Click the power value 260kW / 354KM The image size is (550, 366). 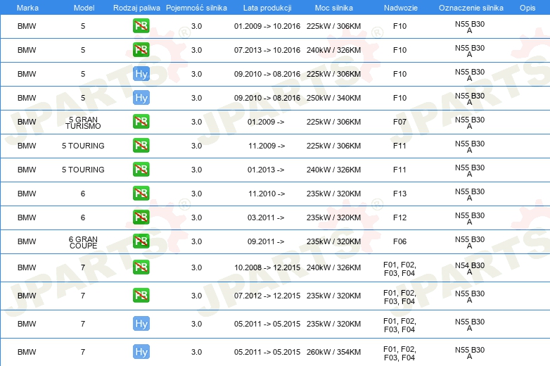point(333,352)
